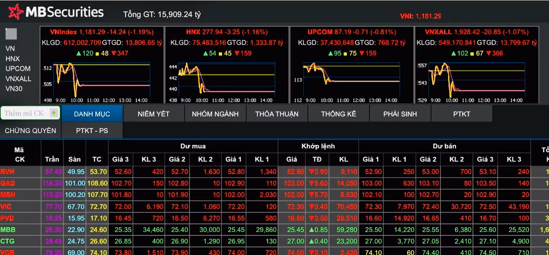Click BVH matched price 52.80
Viewport: 549px width, 255px height.
pos(295,172)
